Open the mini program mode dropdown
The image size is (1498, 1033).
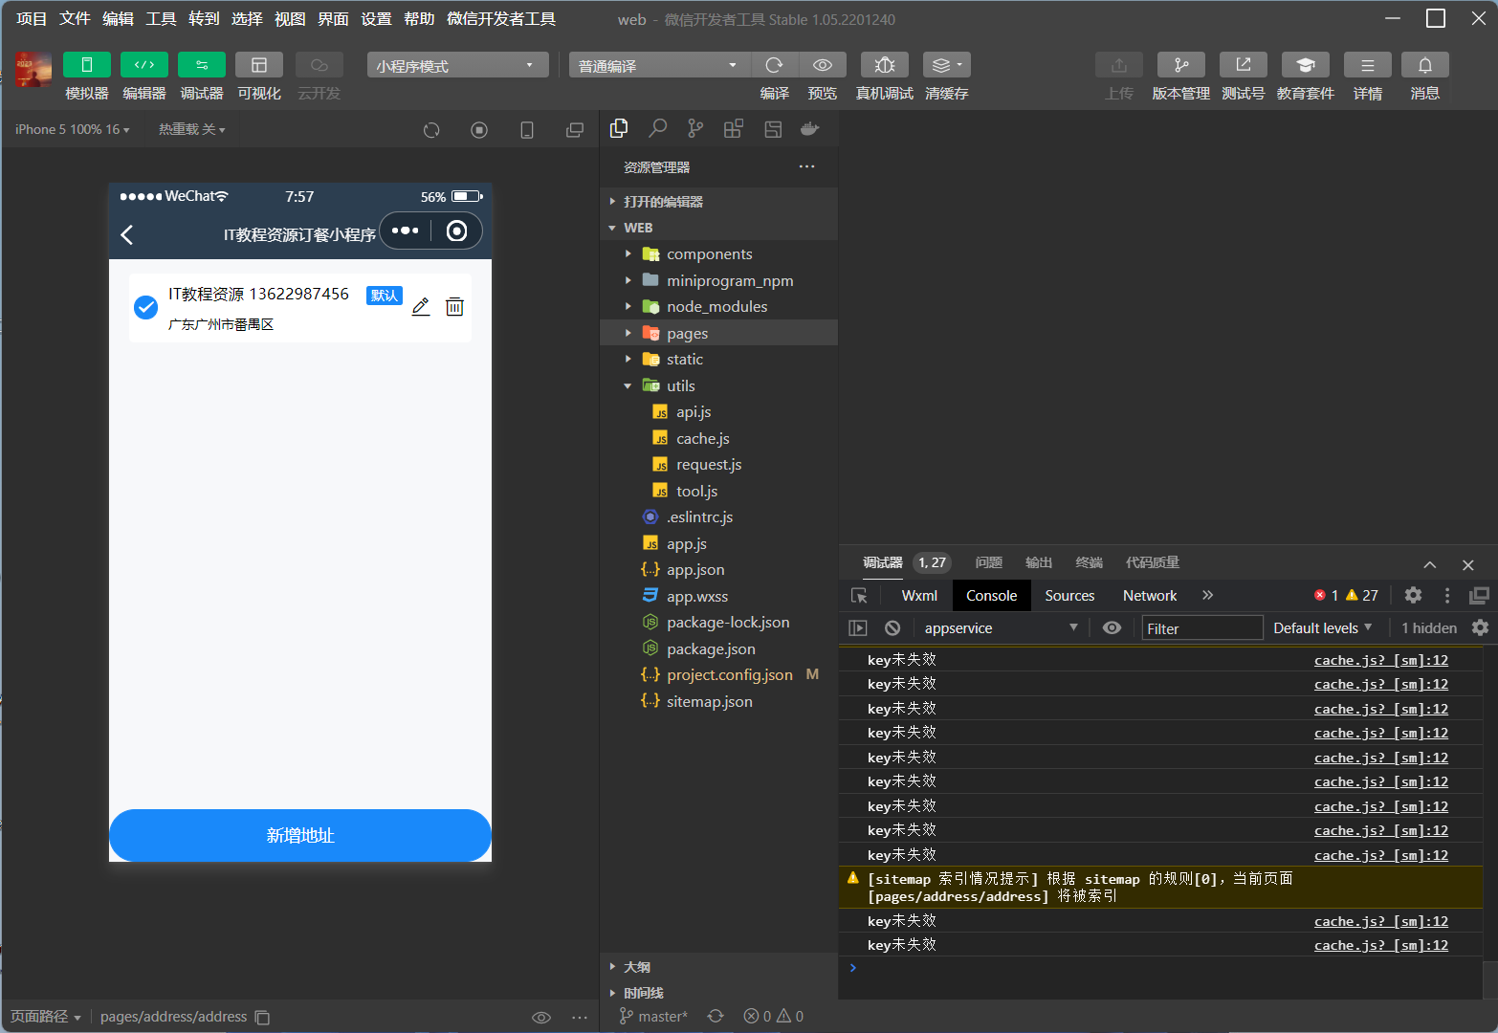pos(458,65)
